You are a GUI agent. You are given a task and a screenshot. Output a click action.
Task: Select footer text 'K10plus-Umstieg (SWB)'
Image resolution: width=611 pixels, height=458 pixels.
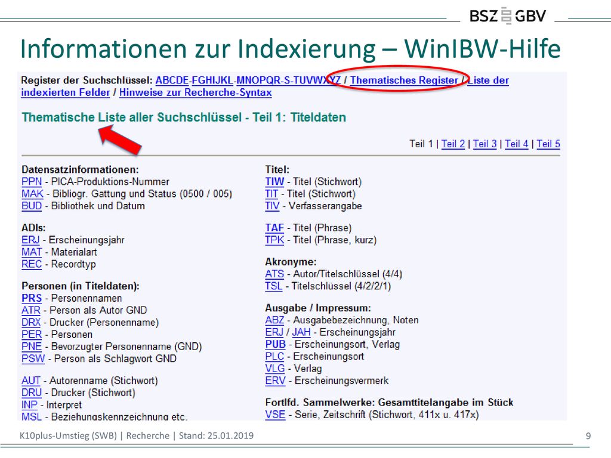[x=68, y=435]
